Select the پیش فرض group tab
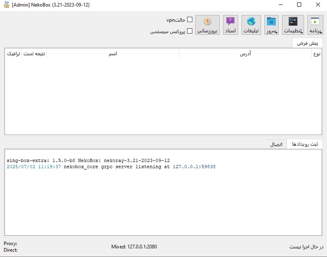Viewport: 327px width, 257px height. click(x=307, y=43)
